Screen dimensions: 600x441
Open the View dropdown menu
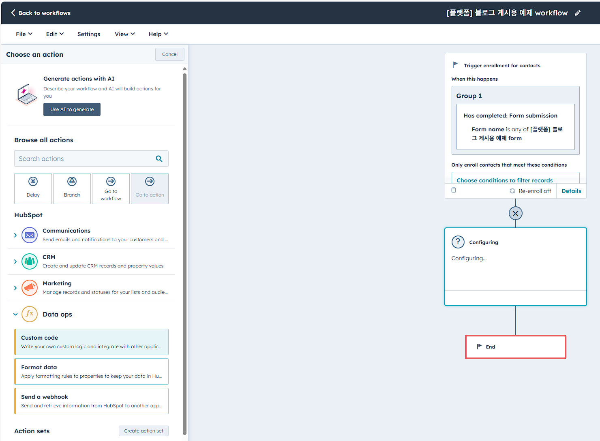[x=125, y=34]
